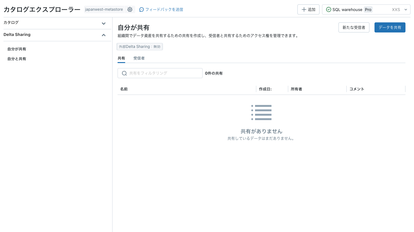
Task: Click the 外部Delta Sharing：無効 badge
Action: point(139,46)
